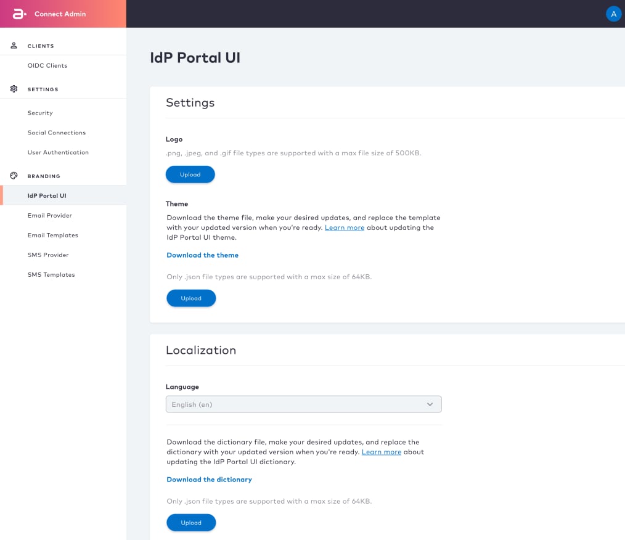Screen dimensions: 625x540
Task: Click the CLIENTS section header
Action: (41, 46)
